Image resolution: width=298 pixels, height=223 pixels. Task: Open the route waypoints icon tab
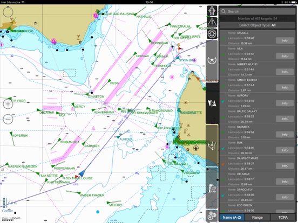point(212,145)
